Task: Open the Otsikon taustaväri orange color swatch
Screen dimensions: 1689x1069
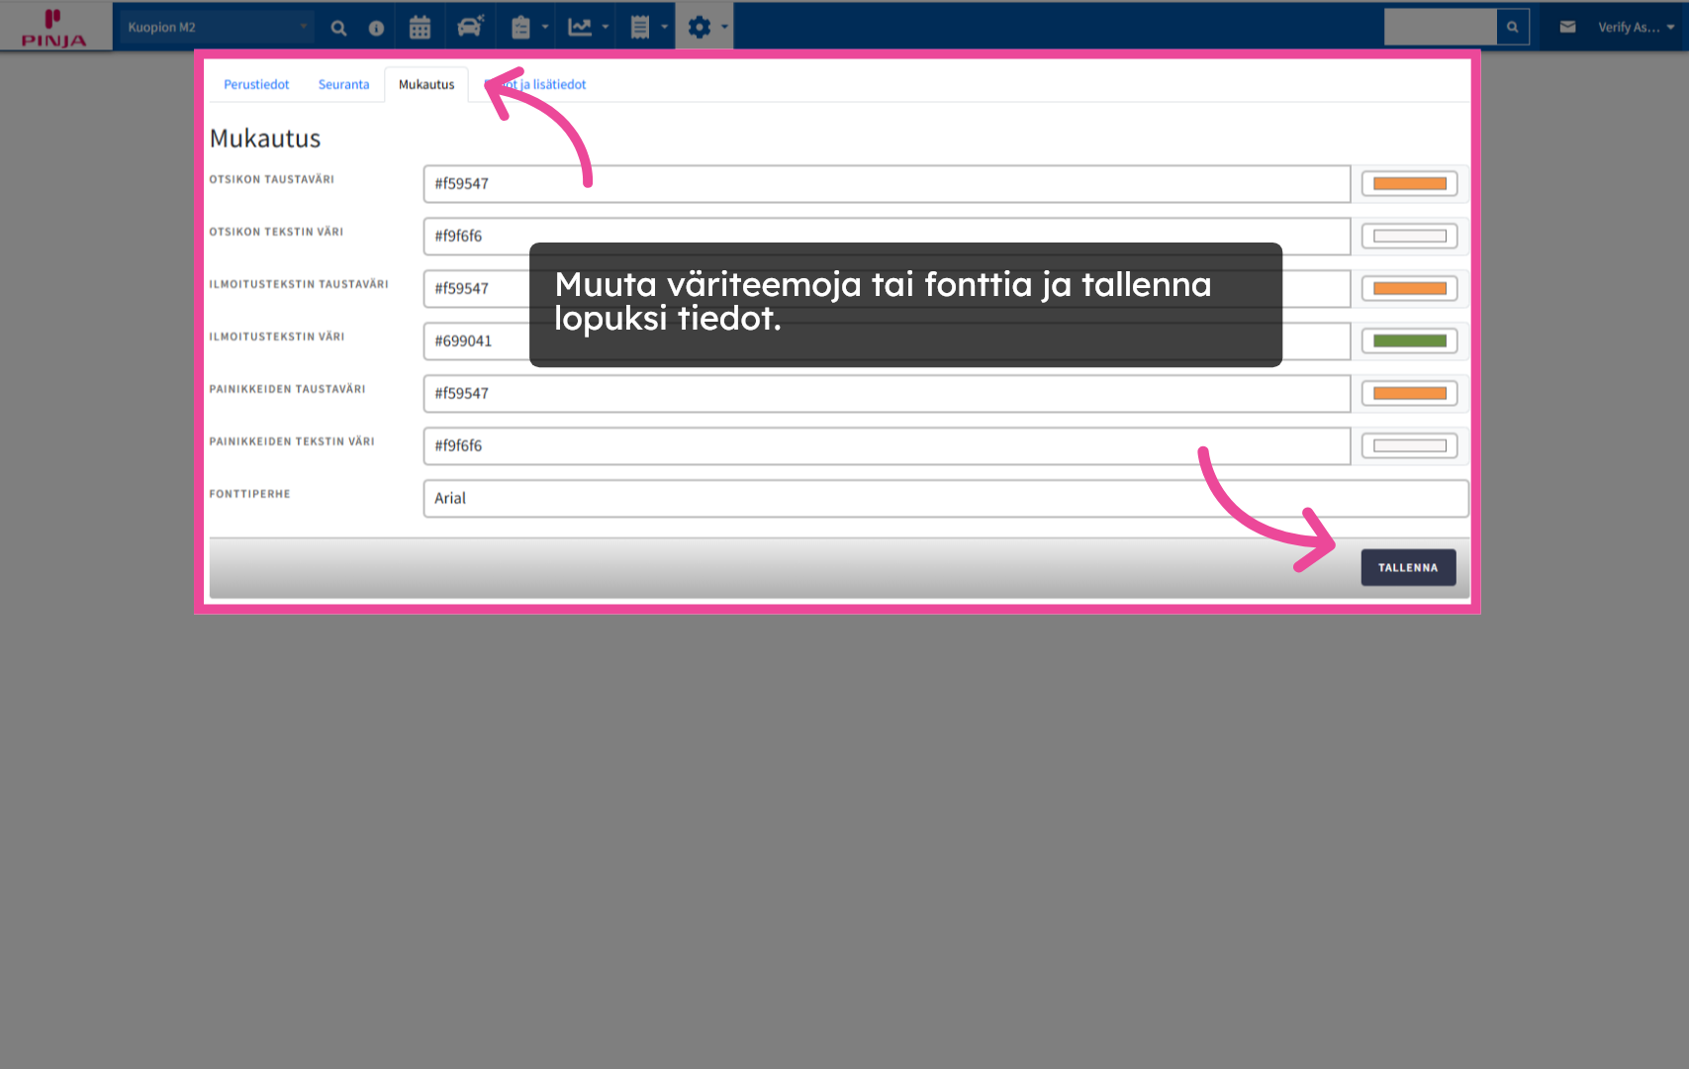Action: [1410, 184]
